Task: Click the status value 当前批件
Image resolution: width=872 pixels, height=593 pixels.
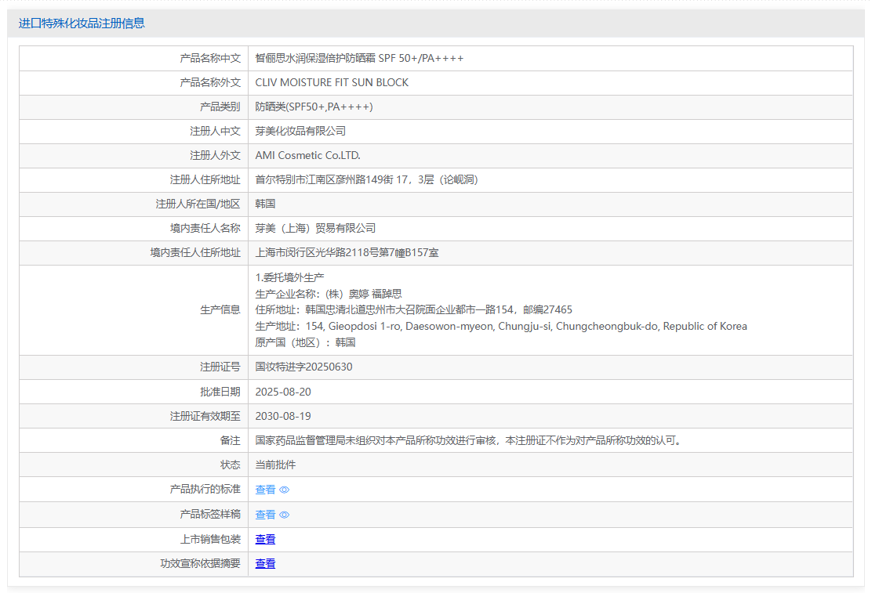Action: 275,465
